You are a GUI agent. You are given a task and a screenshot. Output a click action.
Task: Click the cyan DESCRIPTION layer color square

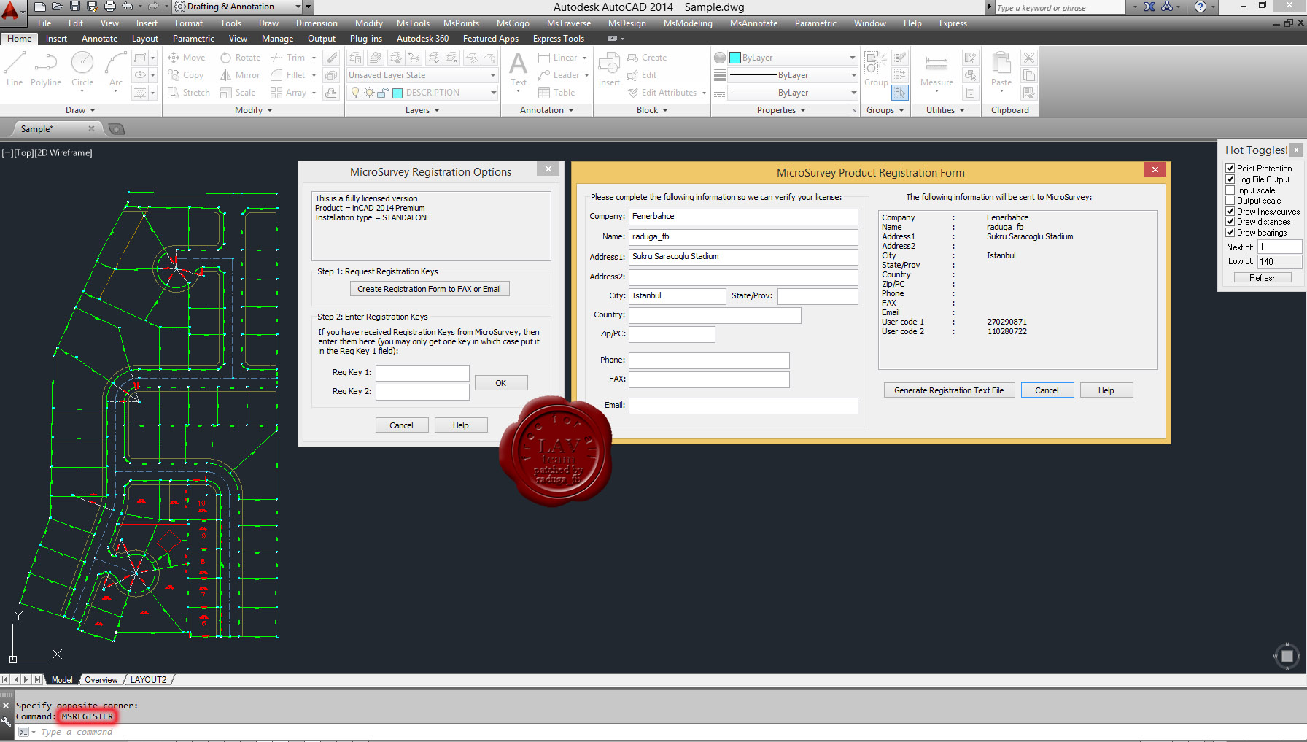pos(397,93)
